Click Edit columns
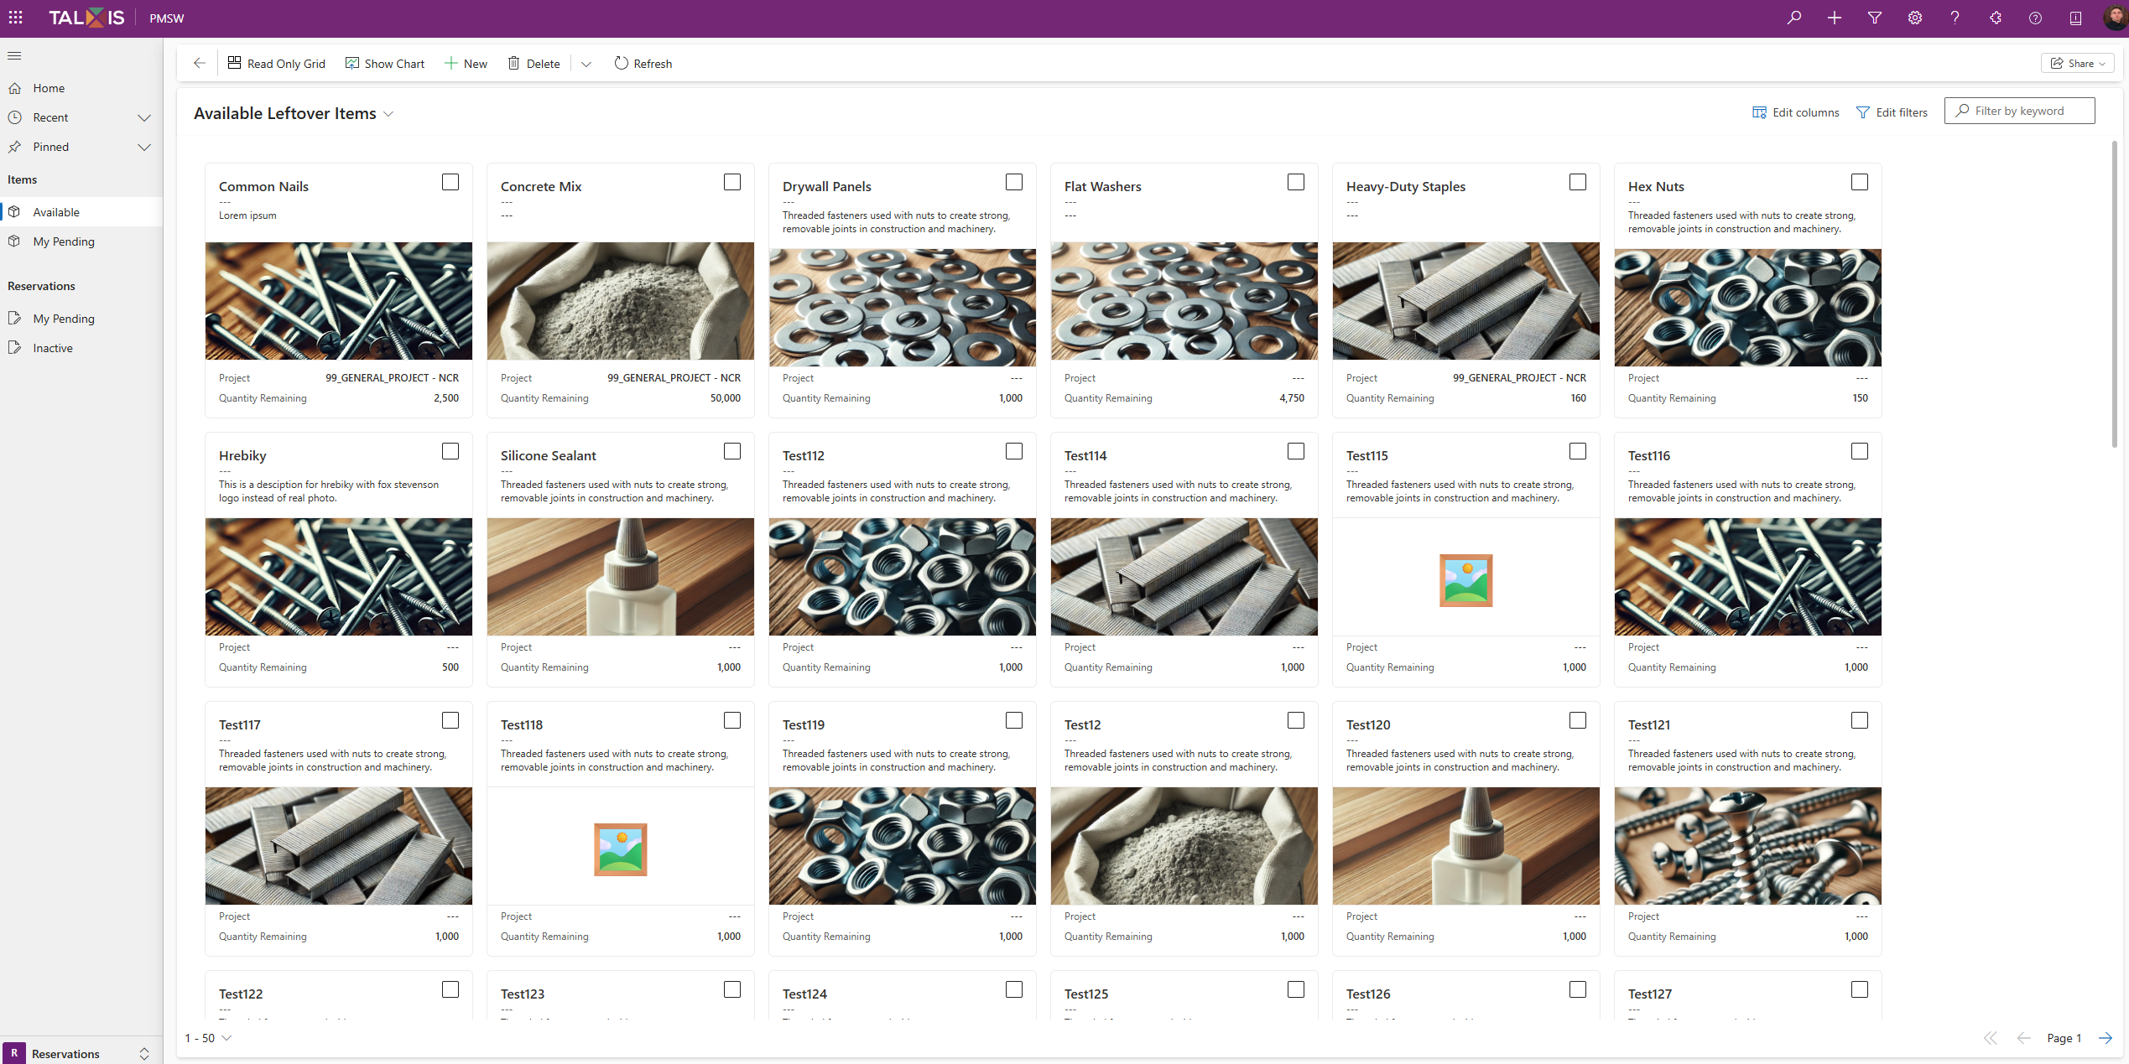Screen dimensions: 2129x1064 pyautogui.click(x=1795, y=112)
